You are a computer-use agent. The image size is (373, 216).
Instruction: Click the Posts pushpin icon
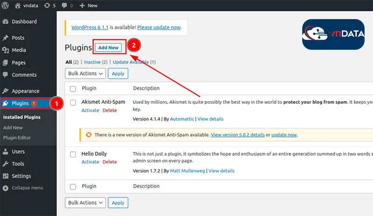pyautogui.click(x=6, y=38)
